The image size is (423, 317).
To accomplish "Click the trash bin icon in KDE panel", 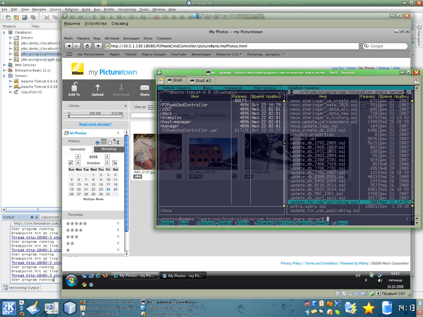I will (387, 308).
